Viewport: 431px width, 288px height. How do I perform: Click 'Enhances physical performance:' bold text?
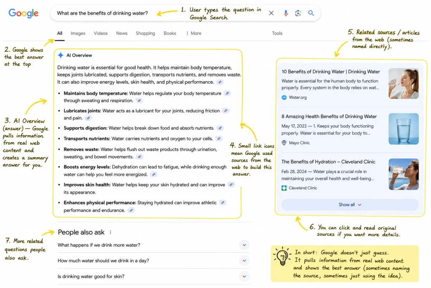point(100,203)
